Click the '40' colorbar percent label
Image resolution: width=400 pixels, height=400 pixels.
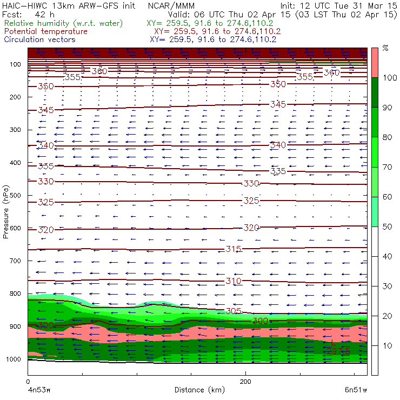[388, 257]
